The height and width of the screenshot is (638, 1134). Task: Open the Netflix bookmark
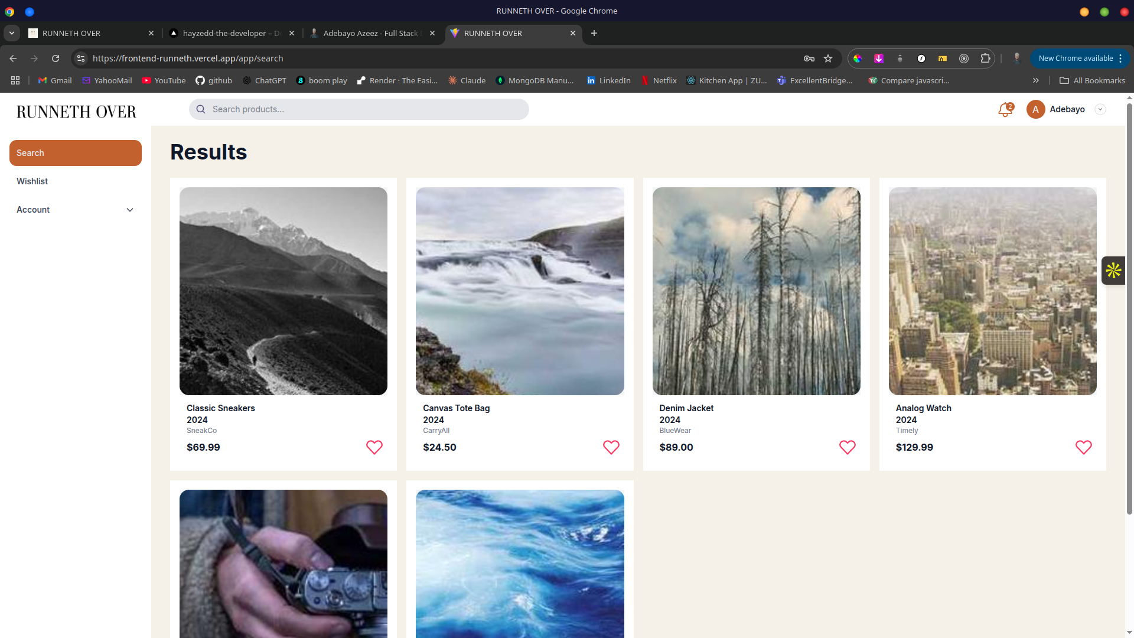pyautogui.click(x=659, y=80)
